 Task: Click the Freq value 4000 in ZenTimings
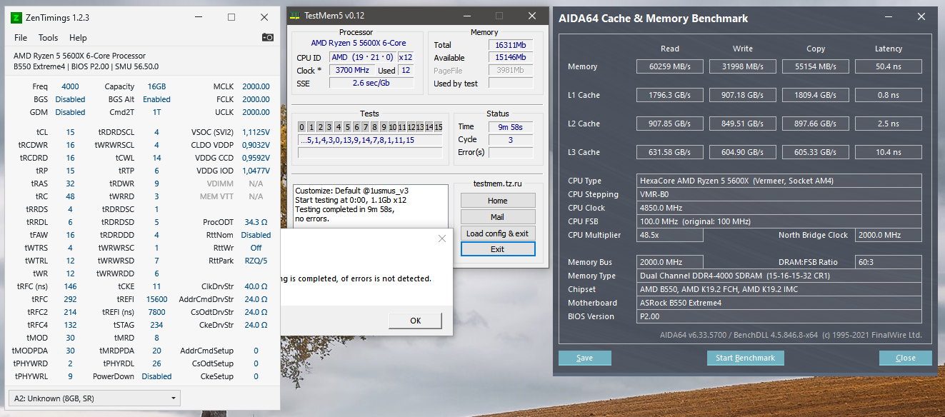point(70,86)
